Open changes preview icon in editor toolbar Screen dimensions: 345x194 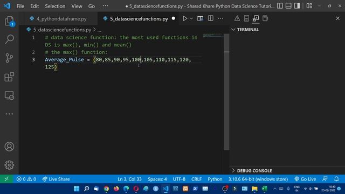pos(200,18)
